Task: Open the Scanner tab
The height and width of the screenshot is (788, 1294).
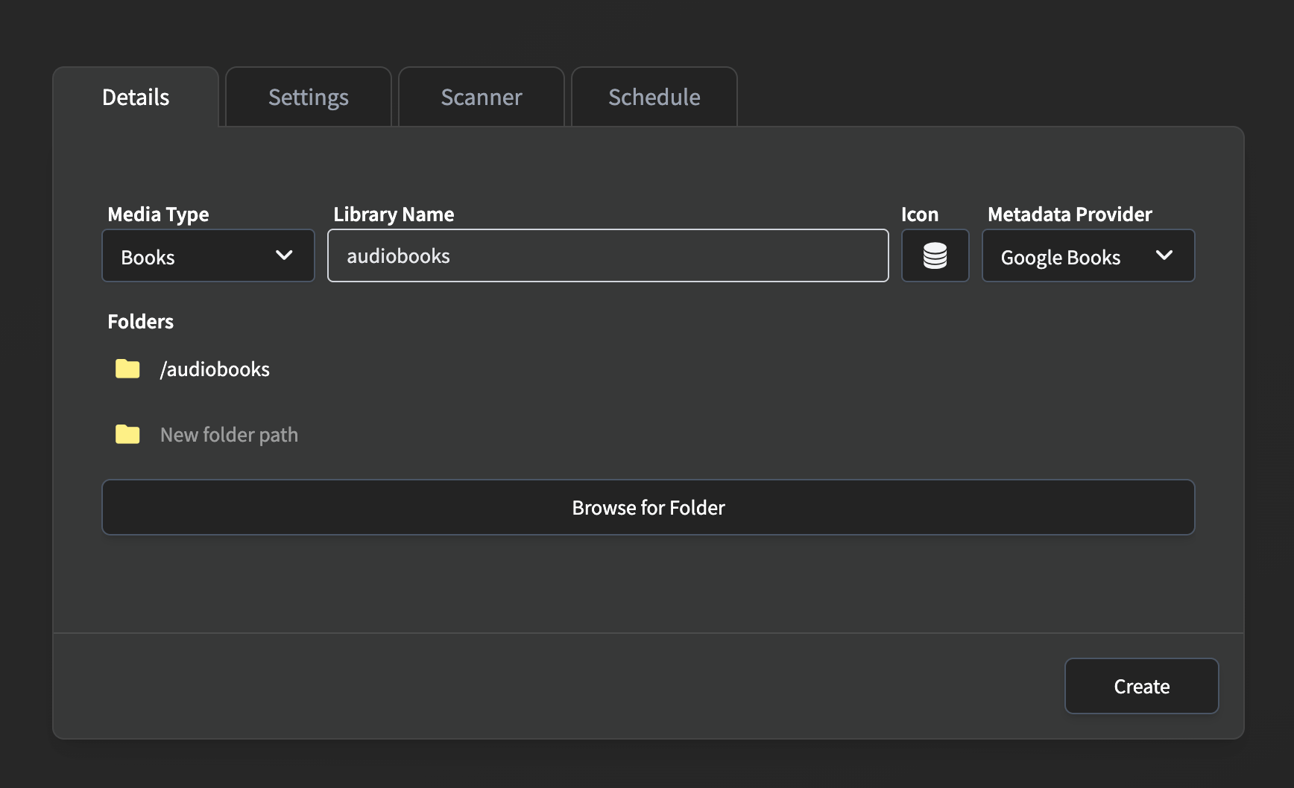Action: coord(481,97)
